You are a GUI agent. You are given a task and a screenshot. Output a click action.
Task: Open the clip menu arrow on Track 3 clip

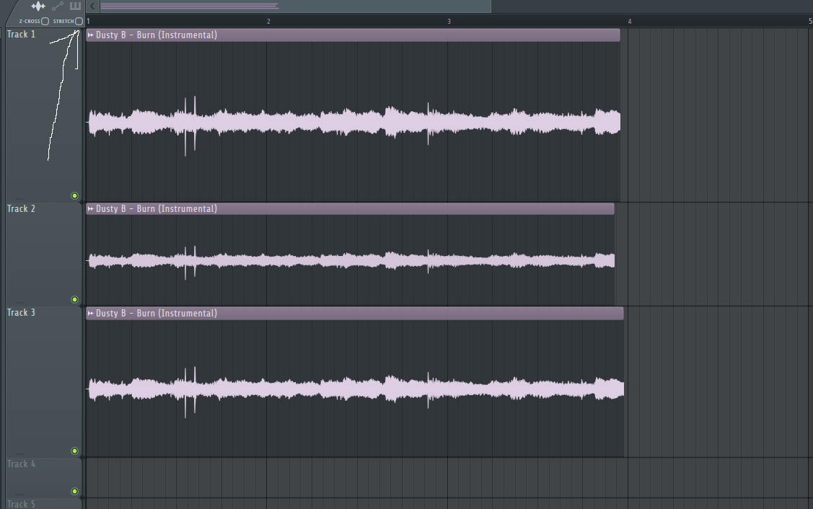(91, 314)
